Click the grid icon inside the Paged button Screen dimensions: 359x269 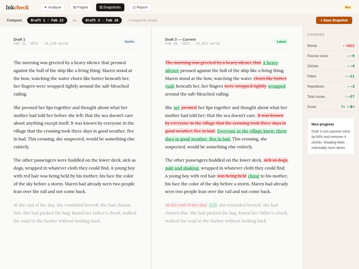(75, 7)
